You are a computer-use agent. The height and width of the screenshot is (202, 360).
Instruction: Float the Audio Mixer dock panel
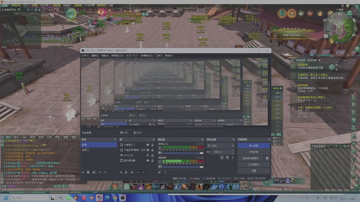[x=202, y=140]
